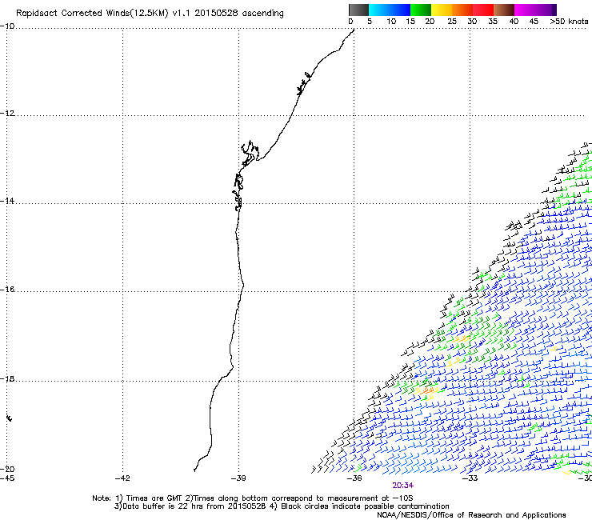The width and height of the screenshot is (592, 520).
Task: Select the gray 0-5 knots color band
Action: (x=358, y=10)
